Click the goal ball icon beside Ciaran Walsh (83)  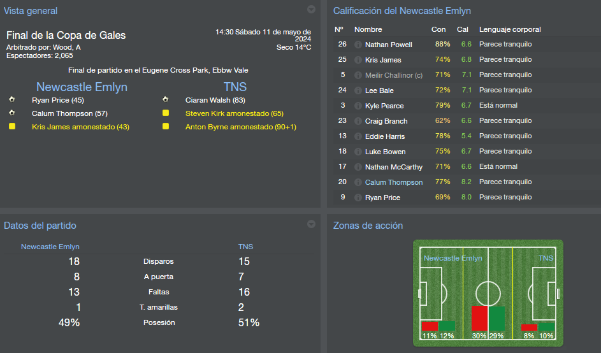(166, 100)
